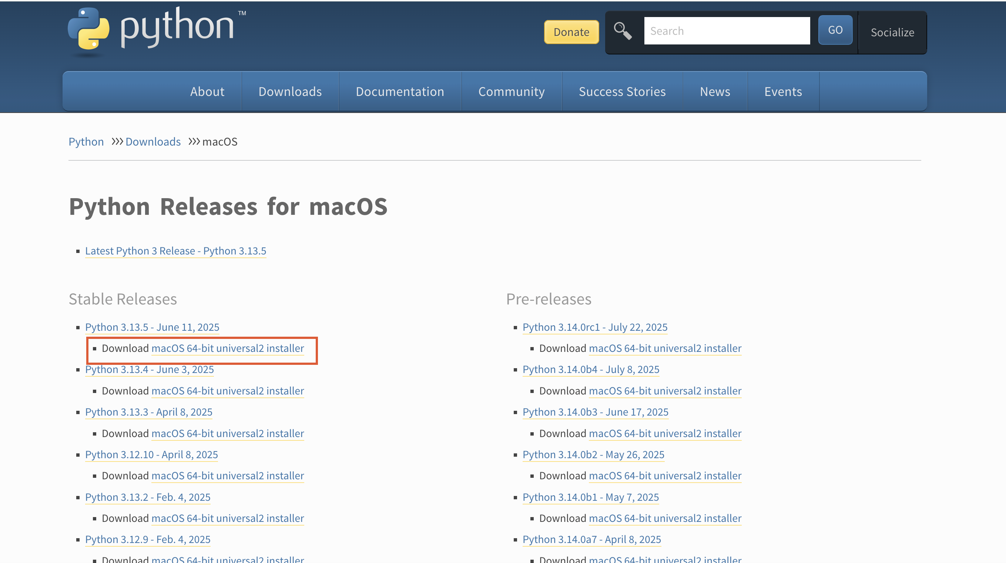The image size is (1006, 563).
Task: Open Python 3.14.0b2 May 26 pre-release link
Action: pos(594,454)
